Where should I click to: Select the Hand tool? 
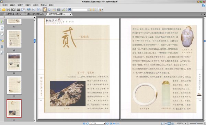click(x=45, y=10)
